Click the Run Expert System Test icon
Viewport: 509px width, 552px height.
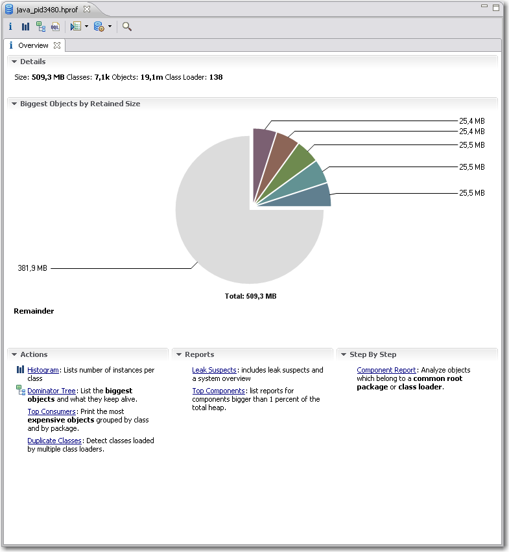[76, 27]
